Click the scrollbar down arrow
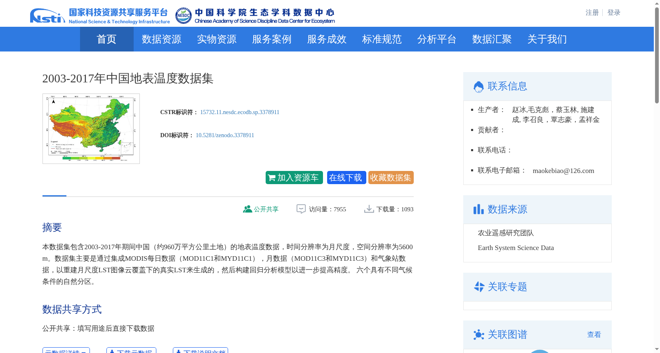The height and width of the screenshot is (353, 660). point(657,350)
